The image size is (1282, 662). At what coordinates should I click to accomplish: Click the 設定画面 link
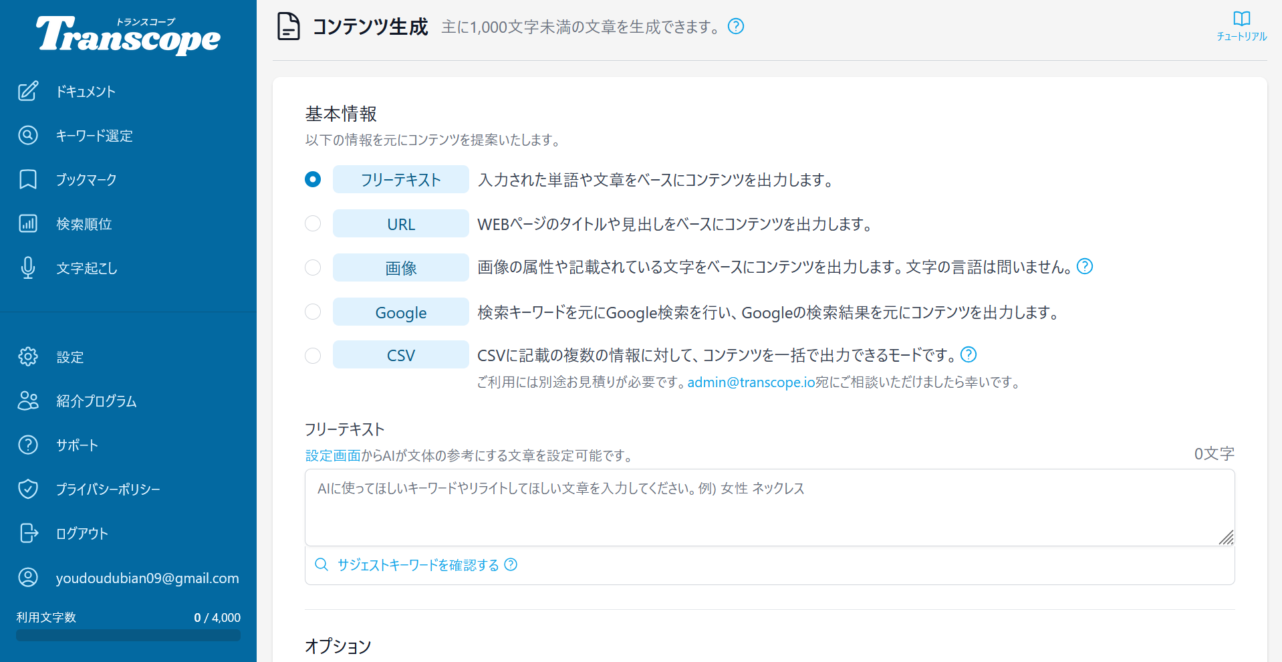(x=333, y=456)
